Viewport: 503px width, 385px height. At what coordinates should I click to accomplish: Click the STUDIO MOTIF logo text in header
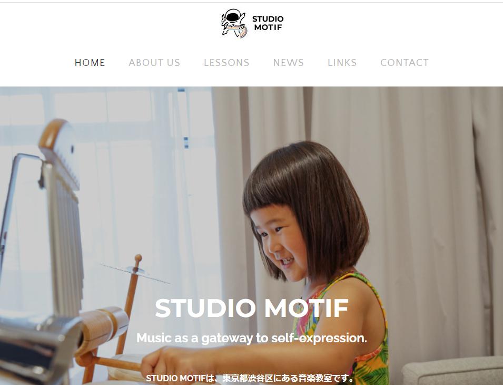(268, 23)
